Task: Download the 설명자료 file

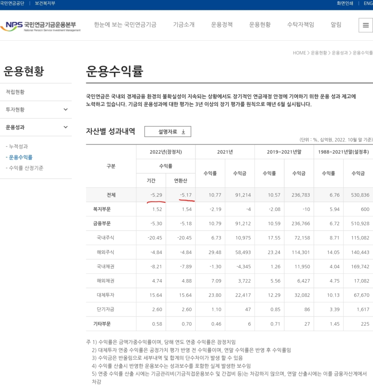Action: click(168, 132)
